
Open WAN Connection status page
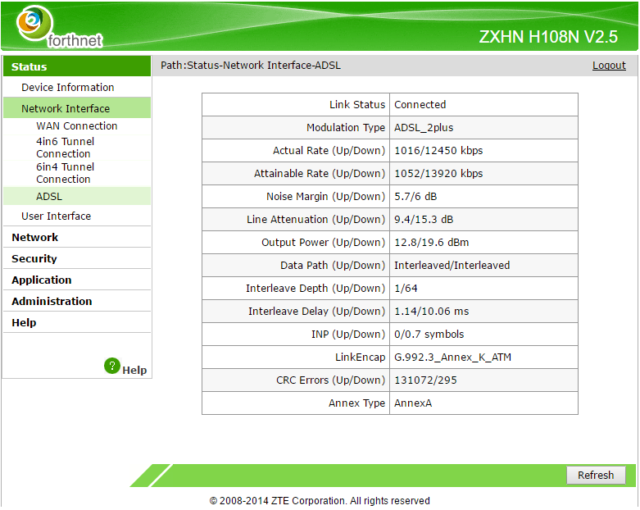76,125
